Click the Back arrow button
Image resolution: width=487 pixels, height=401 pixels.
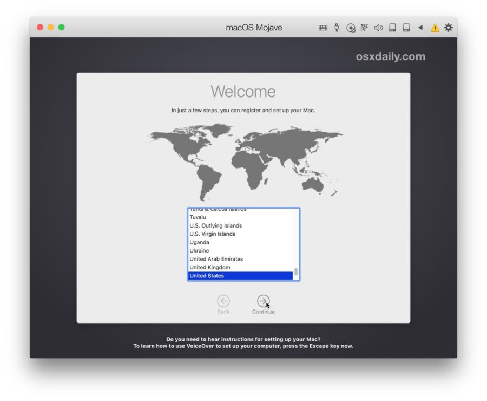click(223, 301)
